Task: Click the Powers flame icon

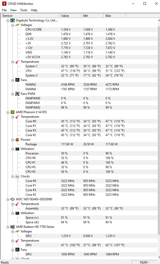Action: pyautogui.click(x=17, y=140)
